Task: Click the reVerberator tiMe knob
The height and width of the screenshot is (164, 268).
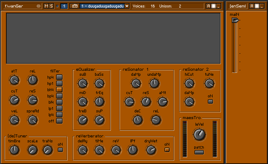Action: (99, 150)
